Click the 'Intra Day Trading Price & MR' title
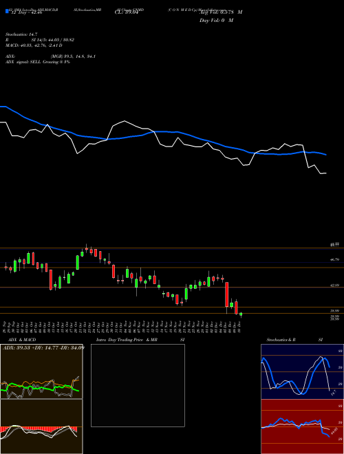The height and width of the screenshot is (454, 344). [127, 340]
